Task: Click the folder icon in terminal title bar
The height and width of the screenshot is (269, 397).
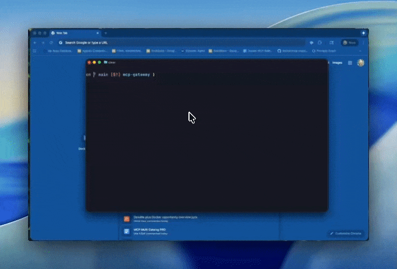Action: [105, 62]
